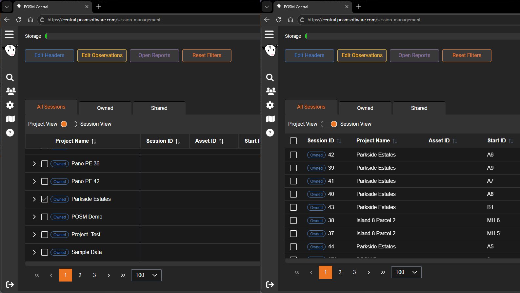The width and height of the screenshot is (520, 293).
Task: Check the session 42 row checkbox
Action: 293,155
